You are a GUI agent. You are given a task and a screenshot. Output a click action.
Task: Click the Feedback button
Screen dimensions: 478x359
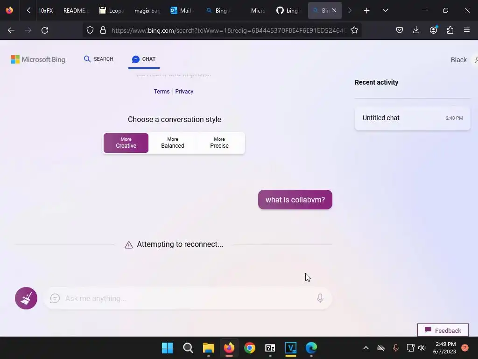443,330
